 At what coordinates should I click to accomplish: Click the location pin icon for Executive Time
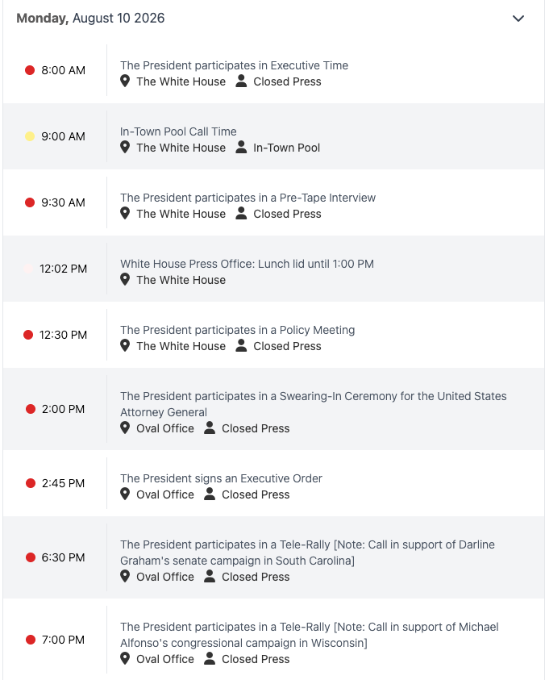pyautogui.click(x=125, y=81)
